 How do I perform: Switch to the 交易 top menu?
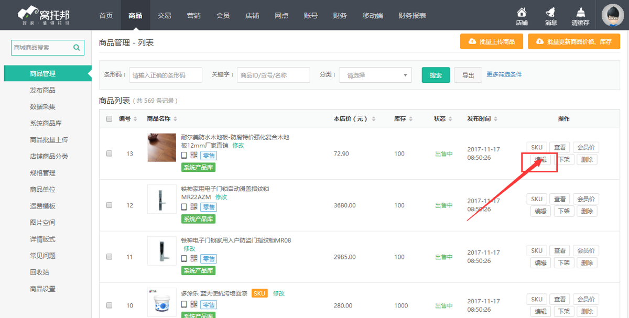click(x=165, y=16)
